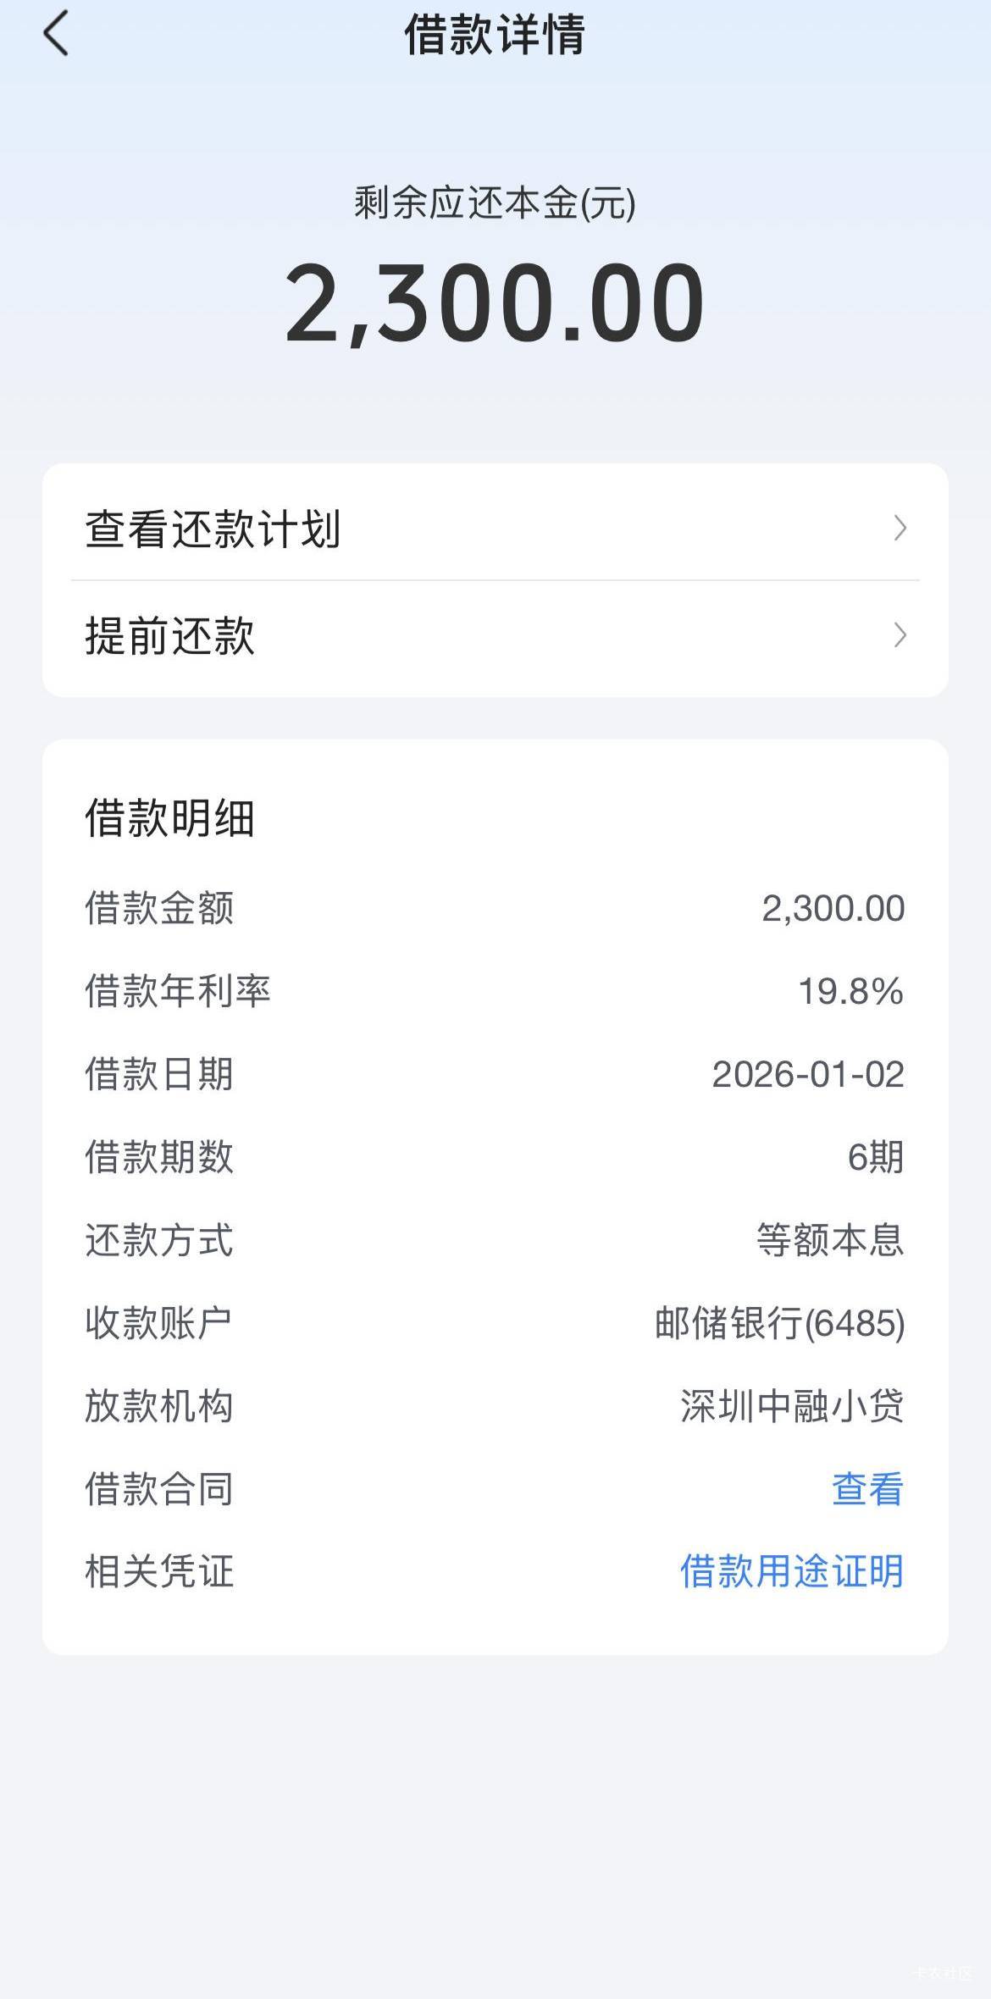Click the 剩余应还本金(元) label

pos(495,203)
